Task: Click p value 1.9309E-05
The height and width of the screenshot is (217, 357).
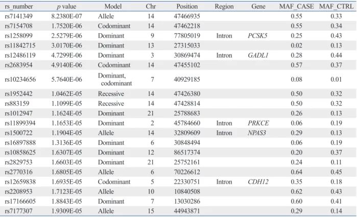Action: pos(66,211)
